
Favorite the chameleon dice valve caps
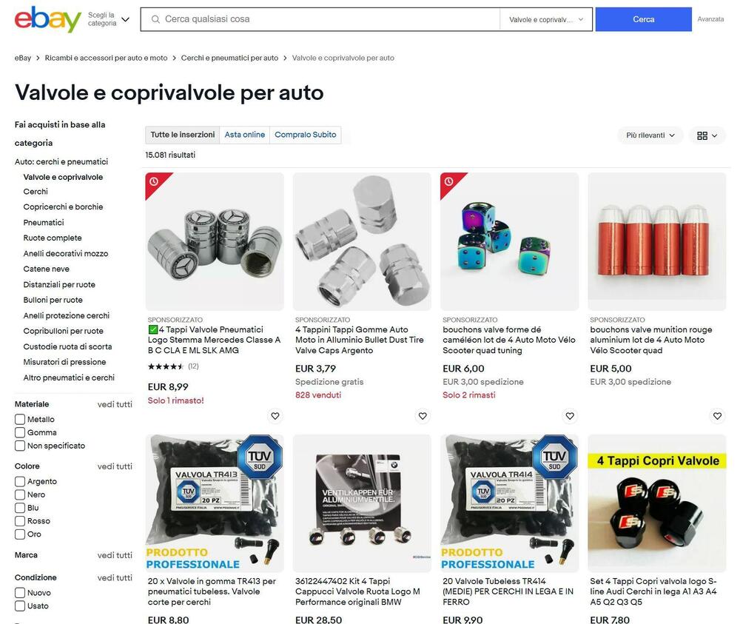pos(570,416)
